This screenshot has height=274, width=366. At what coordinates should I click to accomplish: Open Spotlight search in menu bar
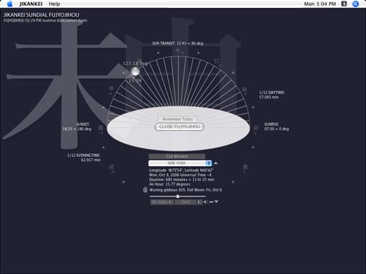355,4
